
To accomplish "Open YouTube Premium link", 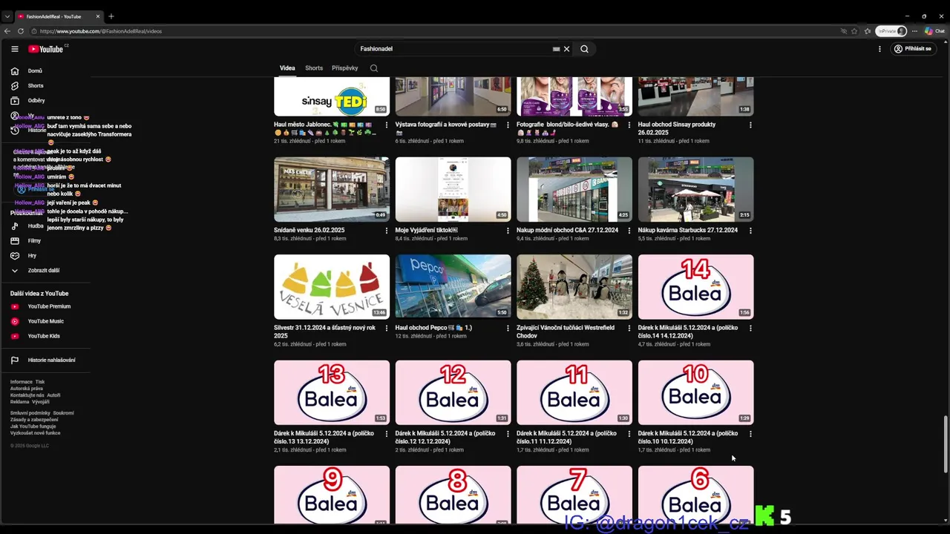I will click(x=49, y=306).
